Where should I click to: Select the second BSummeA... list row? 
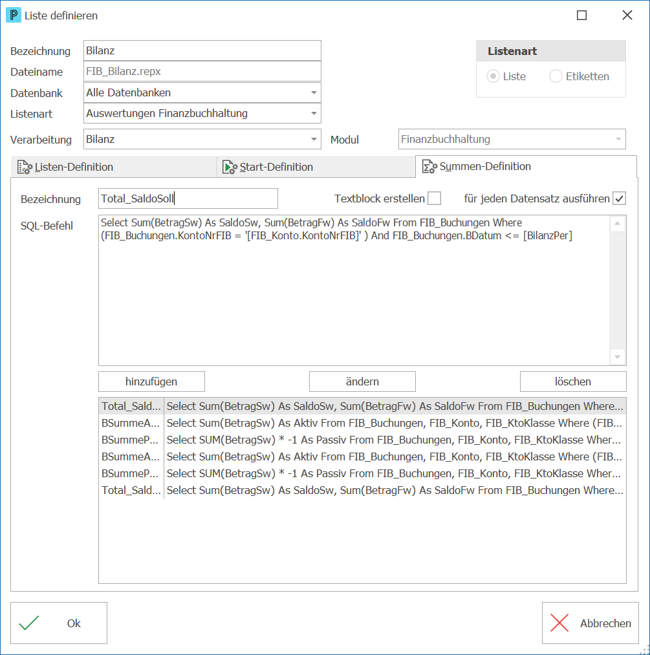pos(362,456)
